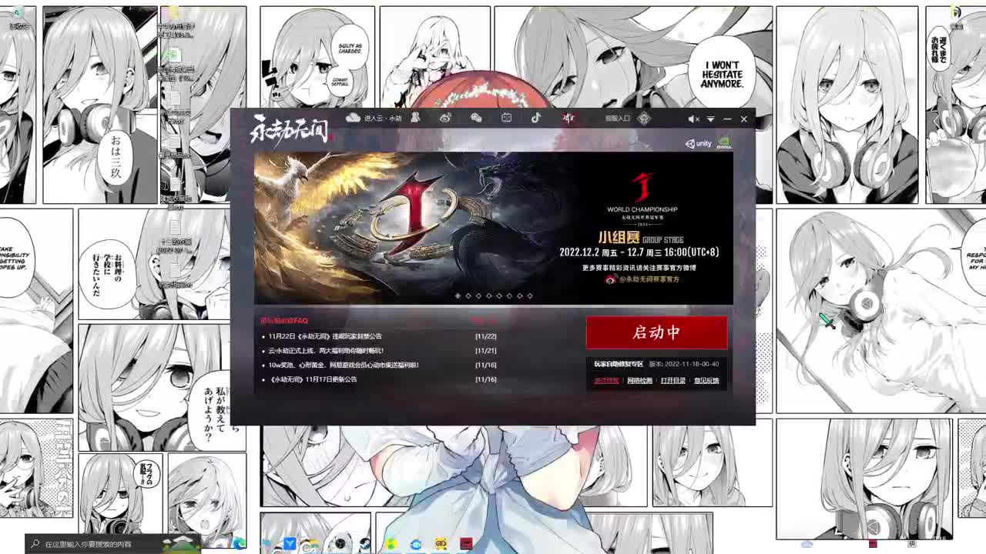
Task: Click the red 启动中 launch button
Action: point(656,332)
